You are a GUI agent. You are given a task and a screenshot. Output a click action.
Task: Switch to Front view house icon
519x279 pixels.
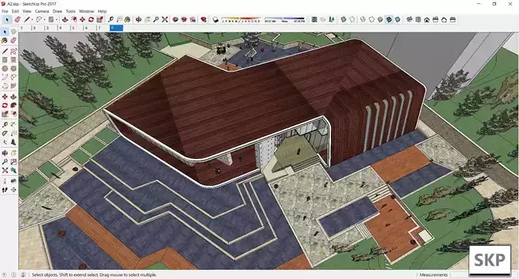pyautogui.click(x=427, y=19)
